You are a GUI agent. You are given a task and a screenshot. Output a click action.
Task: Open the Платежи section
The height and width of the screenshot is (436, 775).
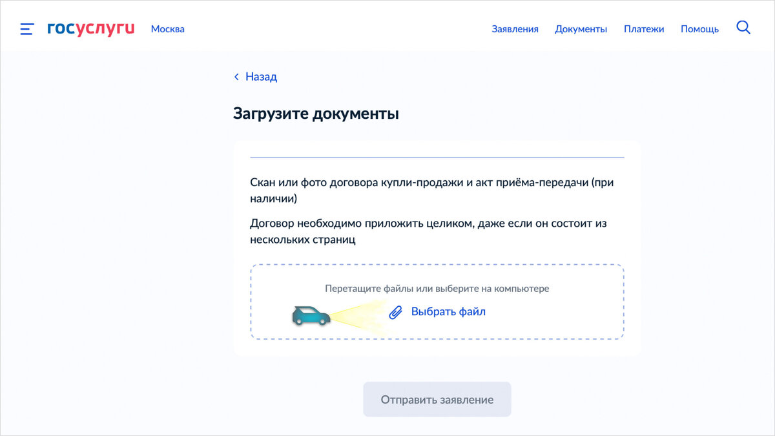[644, 29]
